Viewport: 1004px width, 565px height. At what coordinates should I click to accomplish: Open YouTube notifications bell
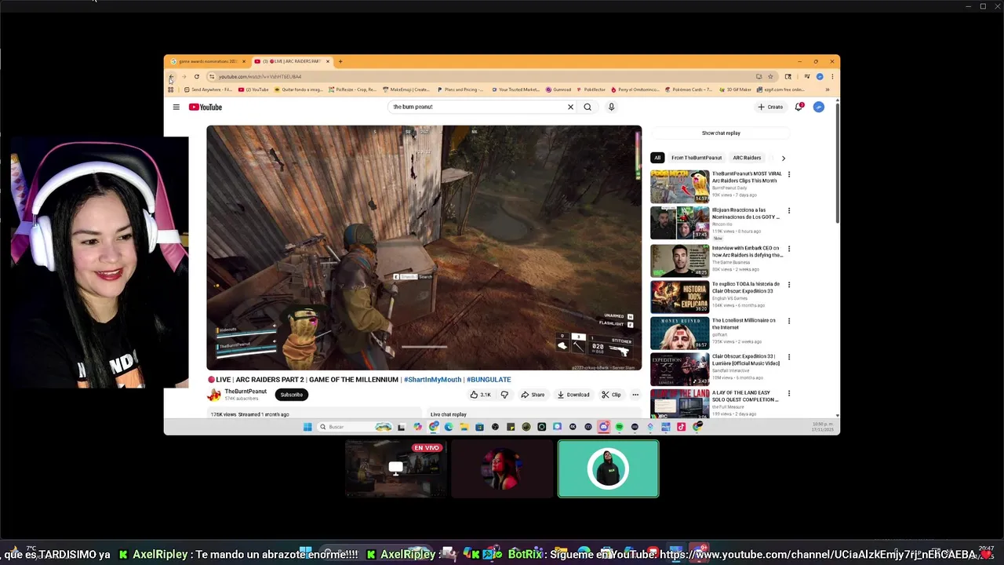pos(798,107)
